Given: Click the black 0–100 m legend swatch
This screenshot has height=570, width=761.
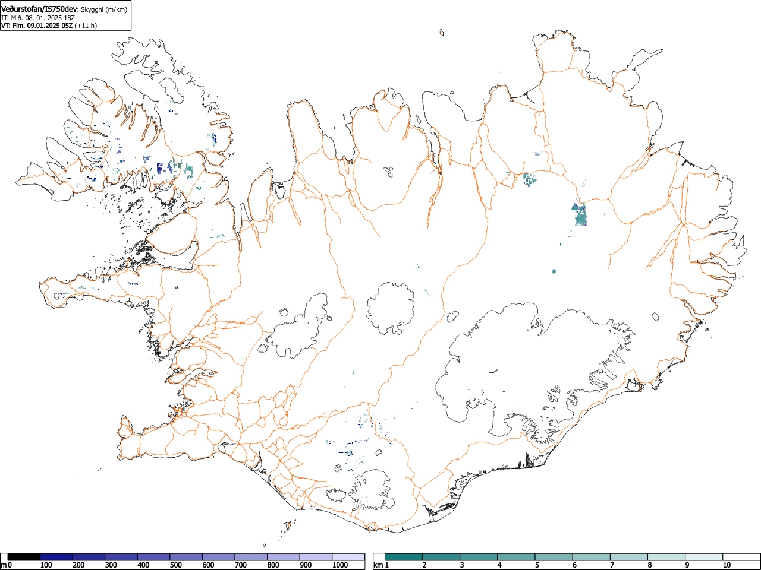Looking at the screenshot, I should click(24, 557).
